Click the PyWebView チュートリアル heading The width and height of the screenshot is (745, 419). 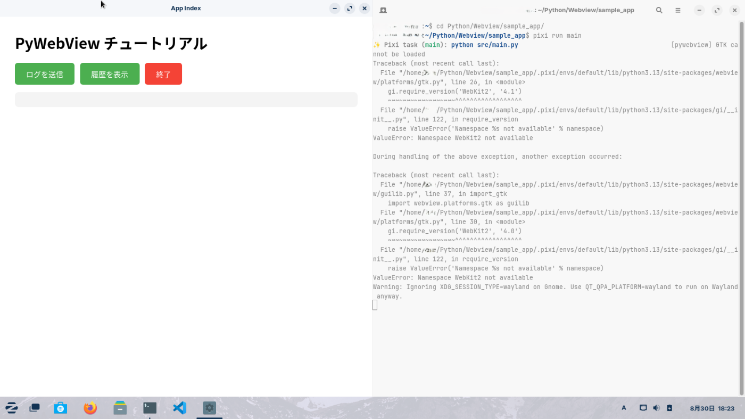pyautogui.click(x=111, y=43)
